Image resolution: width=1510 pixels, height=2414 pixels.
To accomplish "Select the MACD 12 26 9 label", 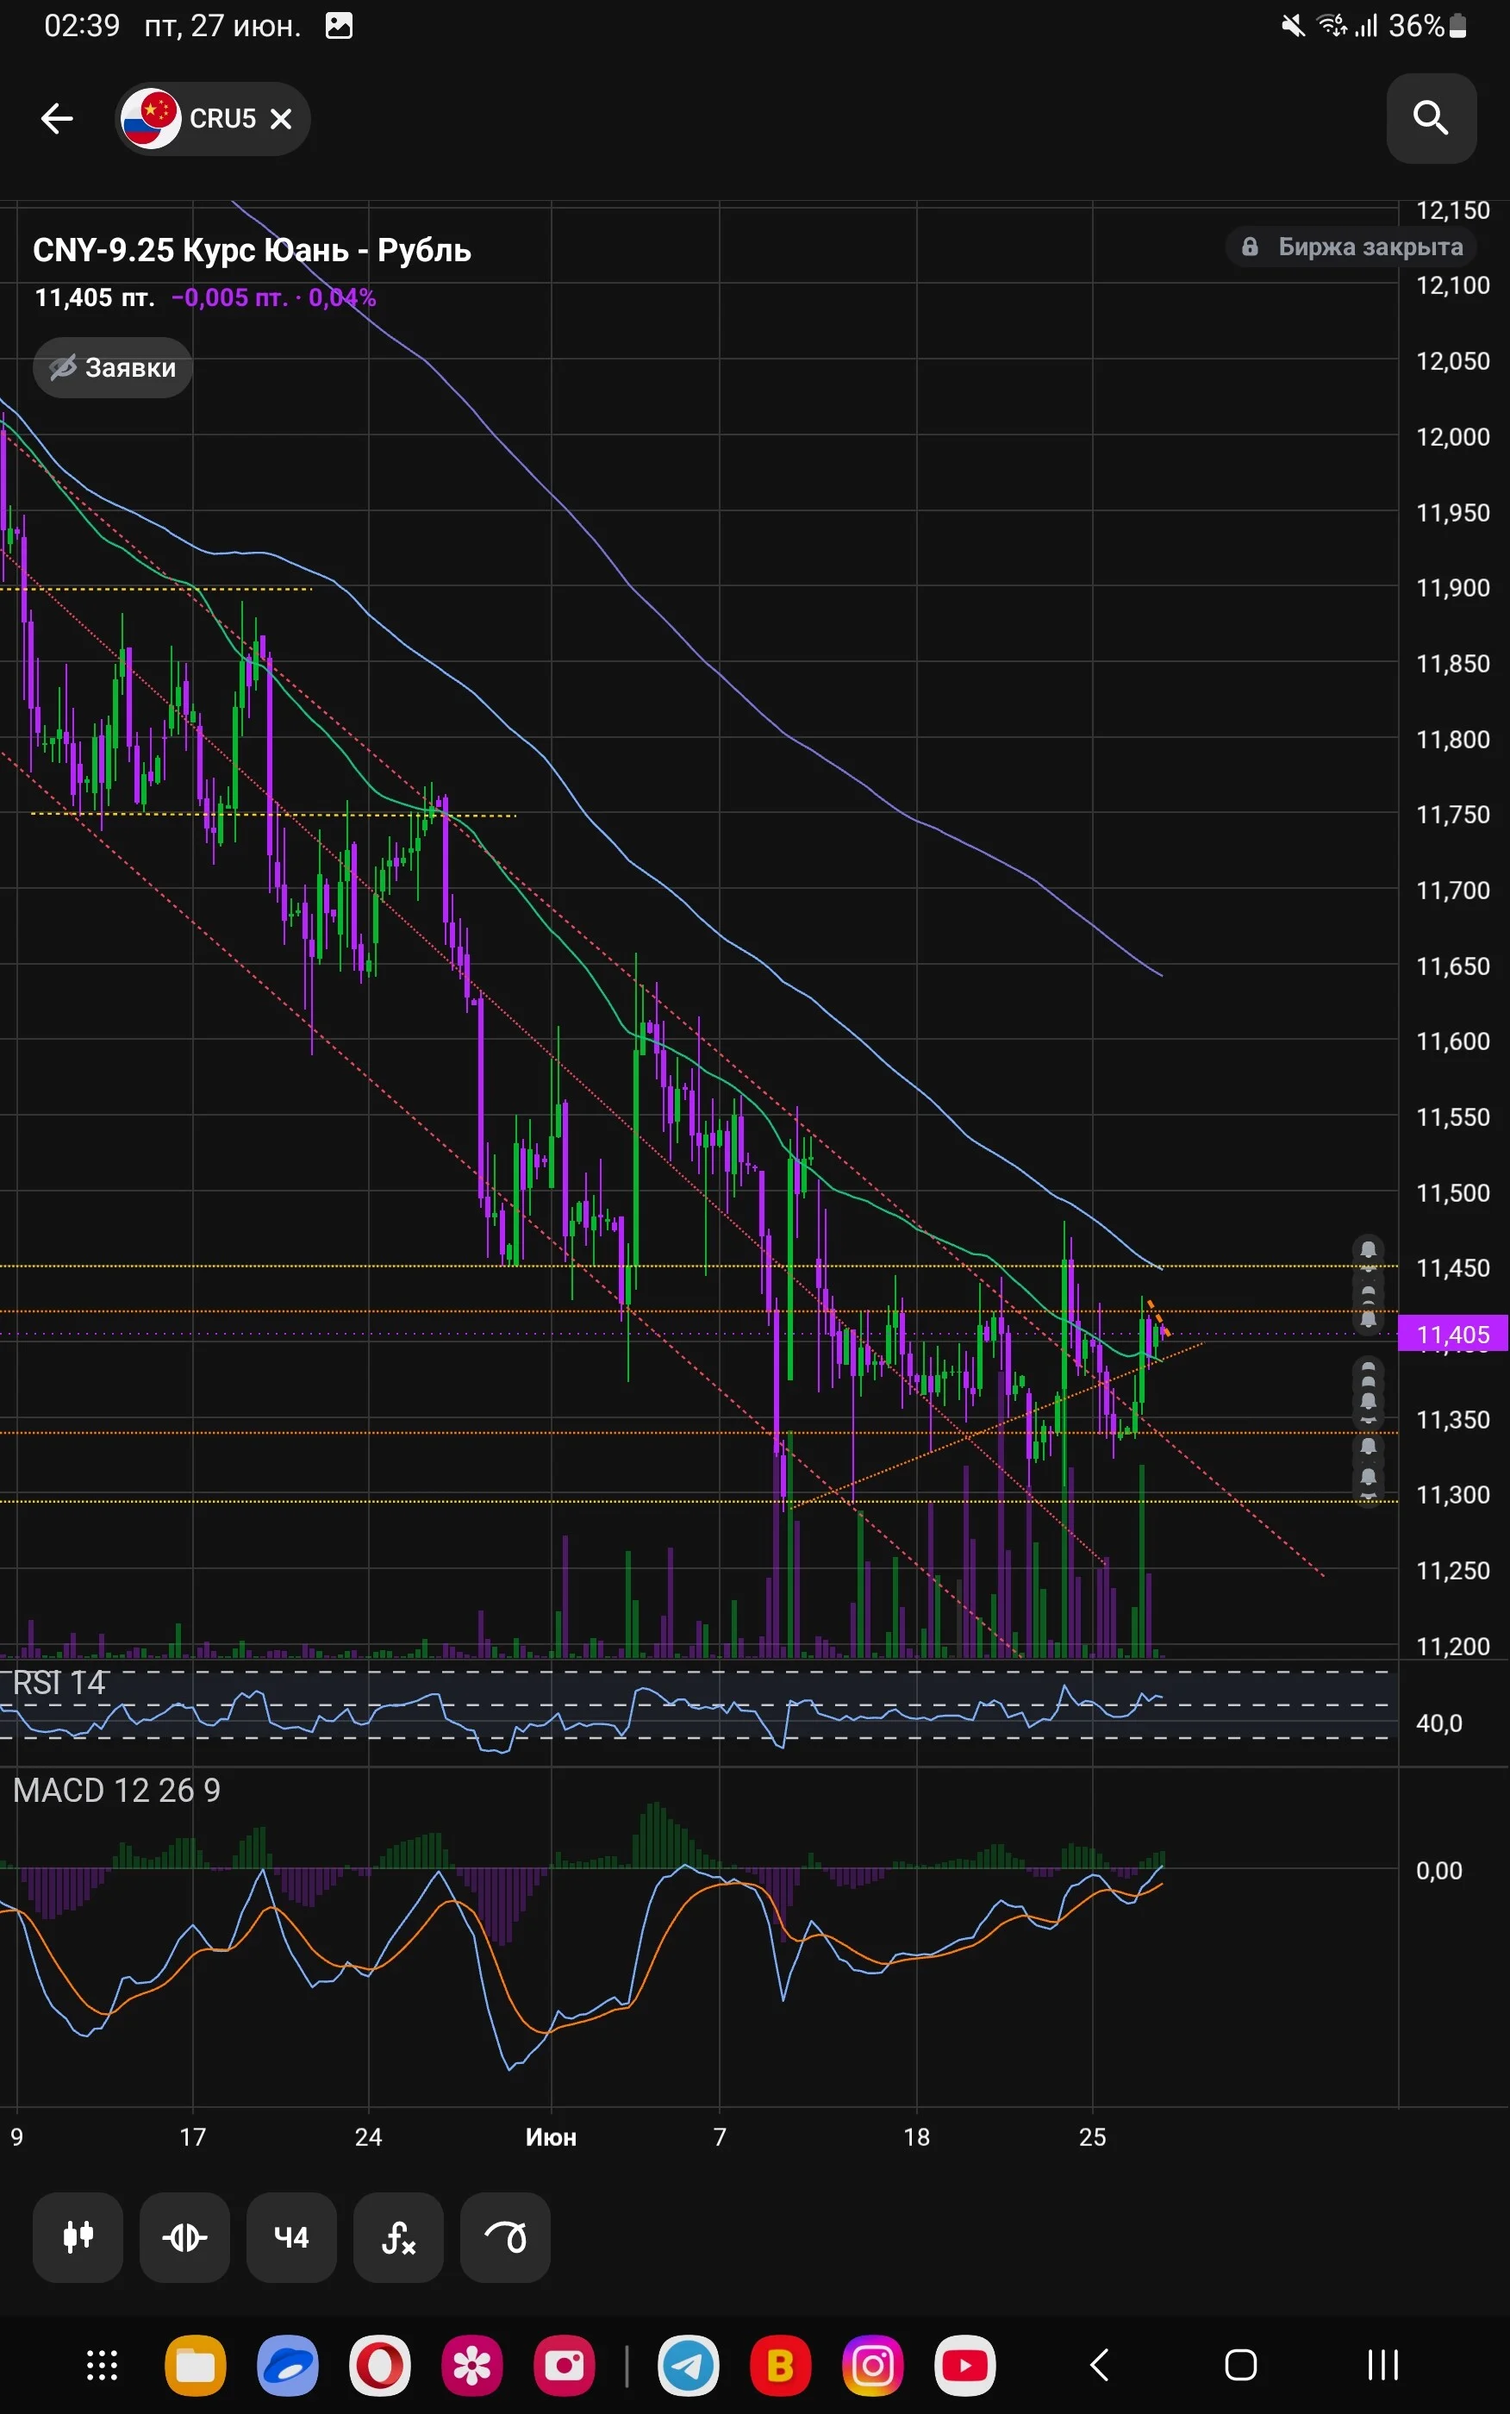I will tap(117, 1790).
